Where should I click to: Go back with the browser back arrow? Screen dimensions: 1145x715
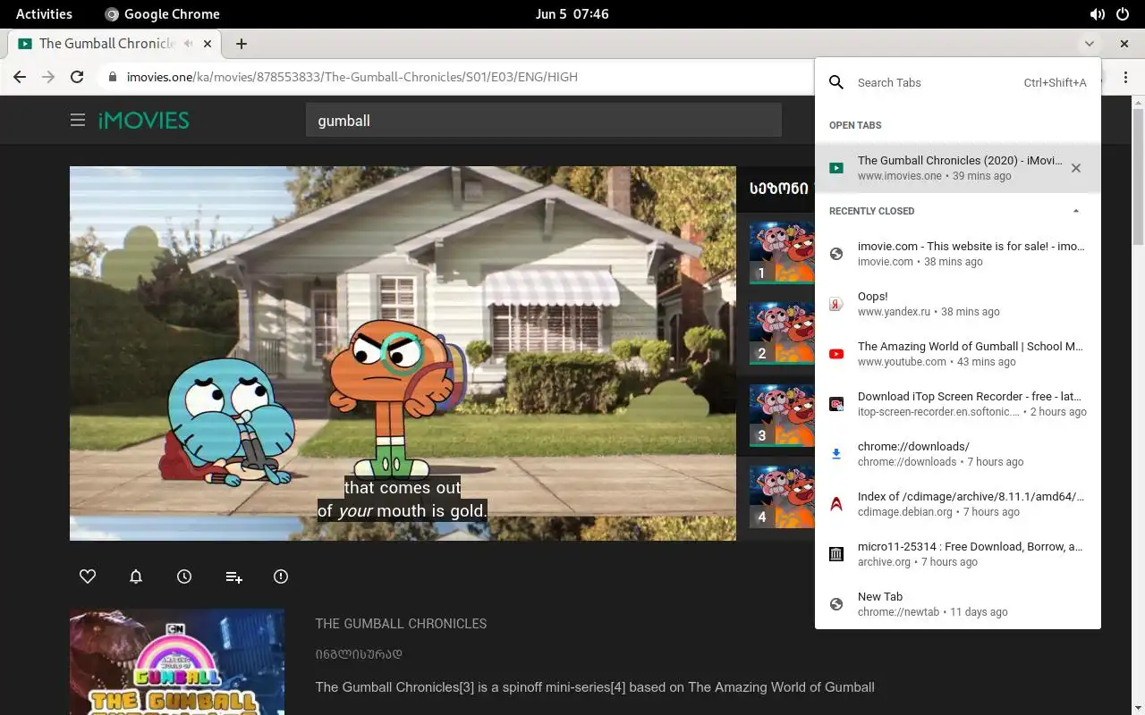click(20, 77)
